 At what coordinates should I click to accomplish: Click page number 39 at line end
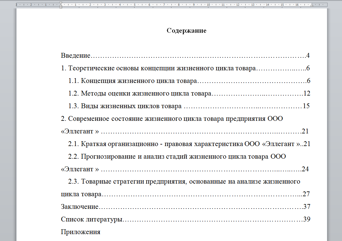point(307,219)
